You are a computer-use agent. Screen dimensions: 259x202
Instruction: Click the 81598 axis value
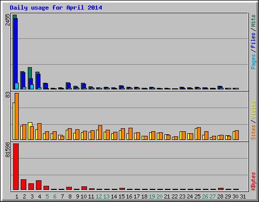pos(8,150)
